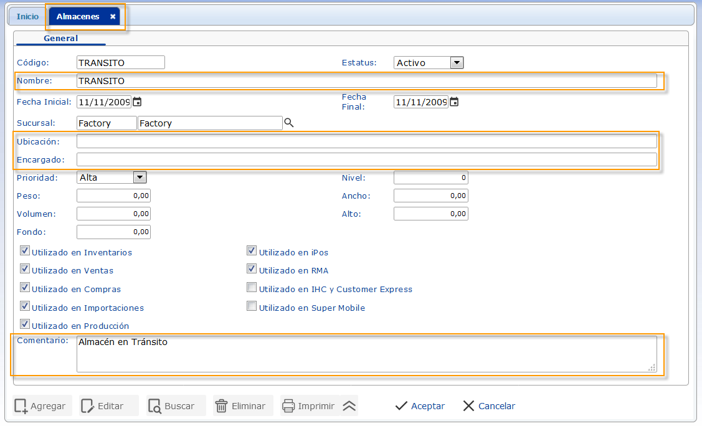Image resolution: width=702 pixels, height=426 pixels.
Task: Switch to the Inicio tab
Action: pyautogui.click(x=27, y=17)
